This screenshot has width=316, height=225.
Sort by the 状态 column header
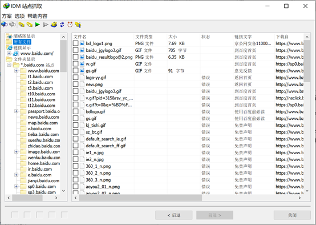[217, 37]
